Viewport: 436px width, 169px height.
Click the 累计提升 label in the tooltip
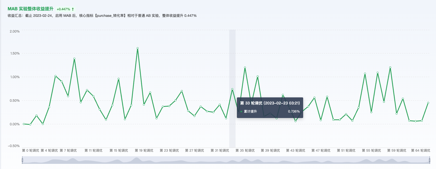(x=250, y=111)
